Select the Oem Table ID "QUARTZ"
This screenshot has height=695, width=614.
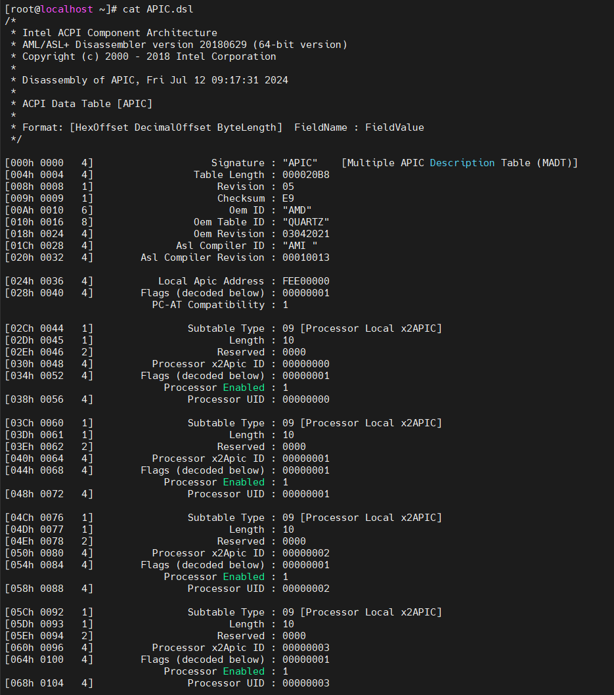(305, 222)
